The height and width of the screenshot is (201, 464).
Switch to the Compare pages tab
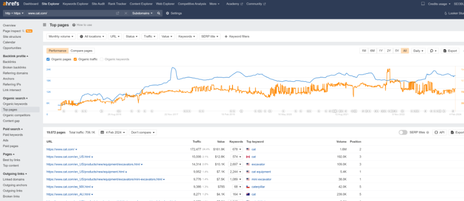click(x=81, y=51)
